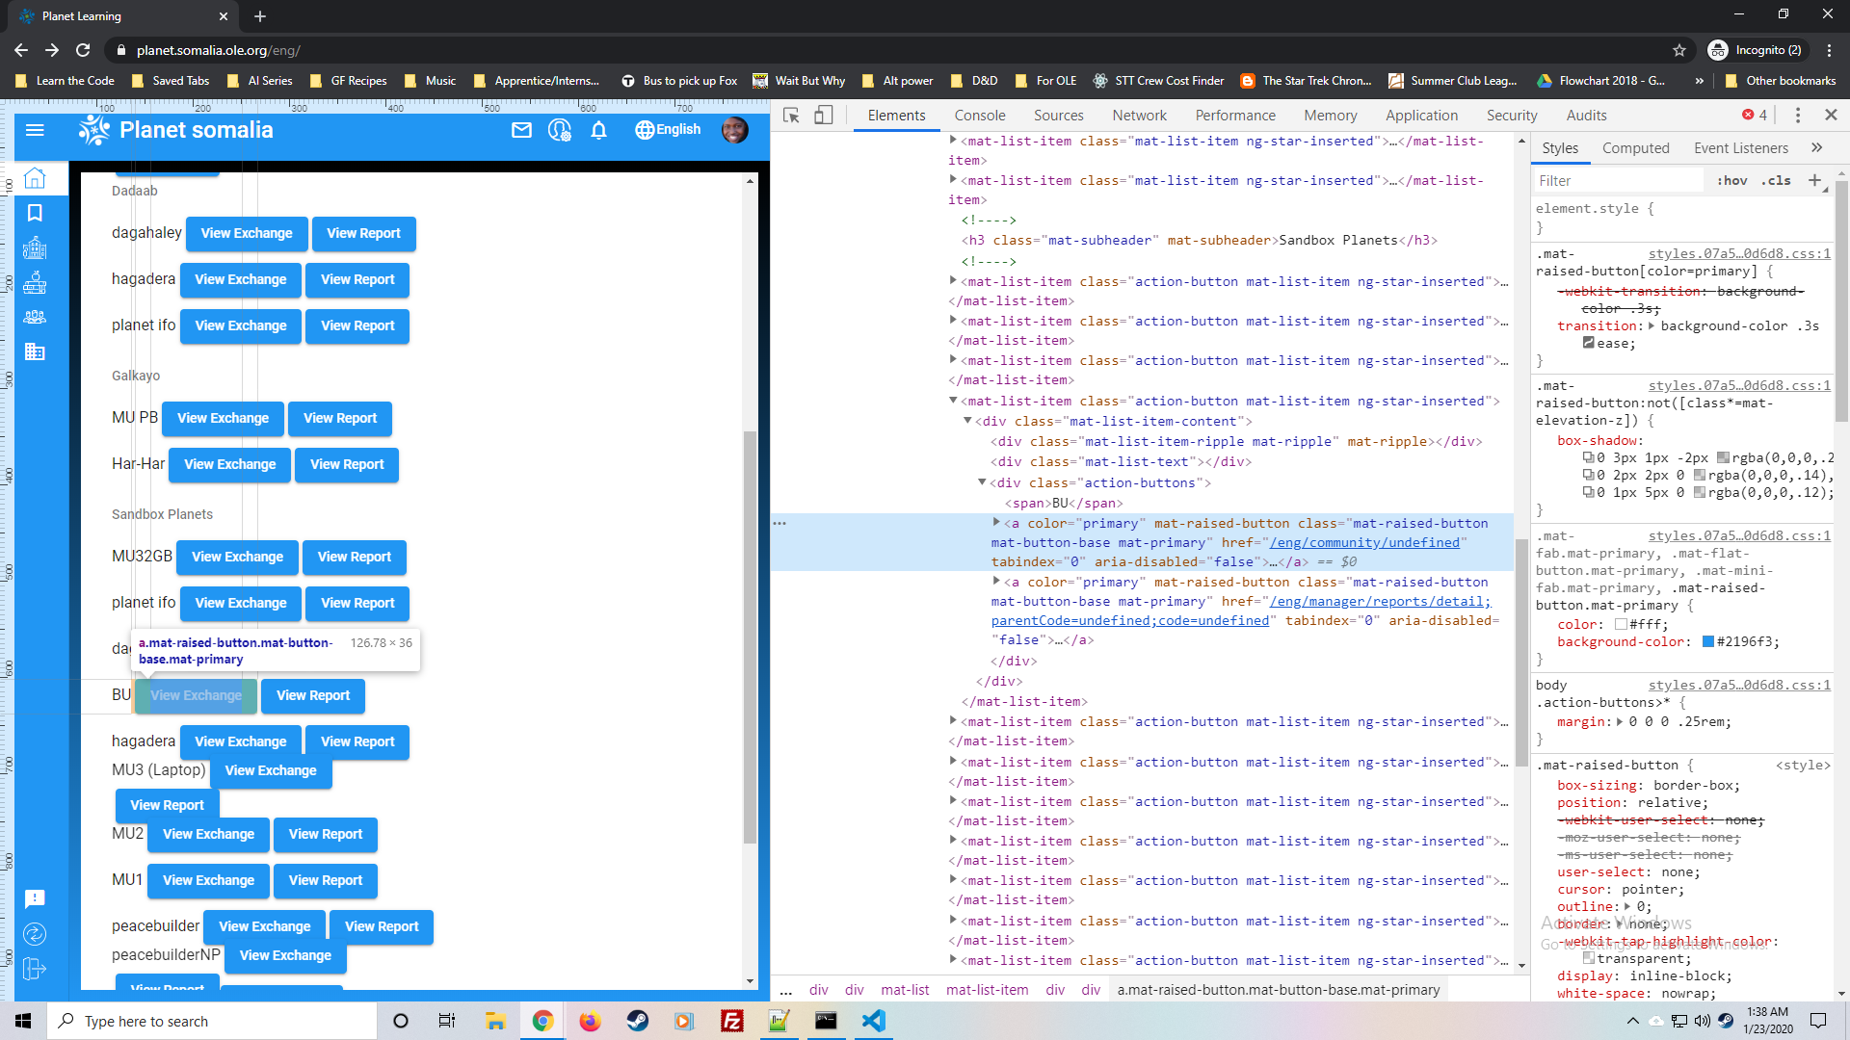Open the /eng/community/undefined href link
The height and width of the screenshot is (1040, 1850).
point(1364,542)
